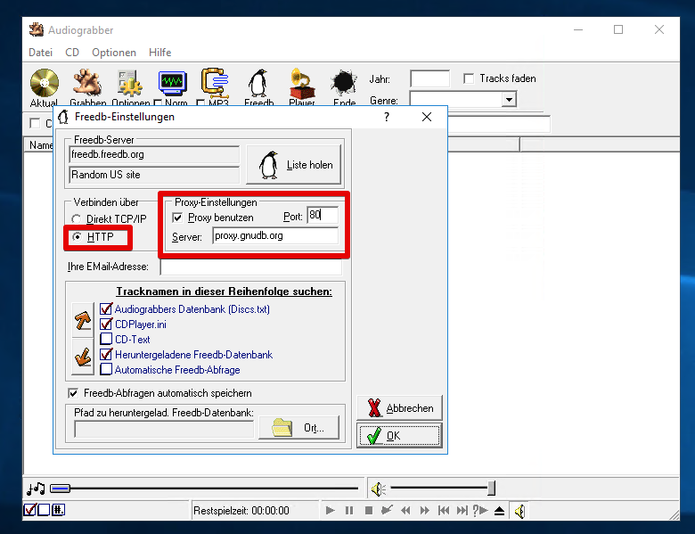This screenshot has width=695, height=534.
Task: Click the freedb.freedb.org server field
Action: click(154, 154)
